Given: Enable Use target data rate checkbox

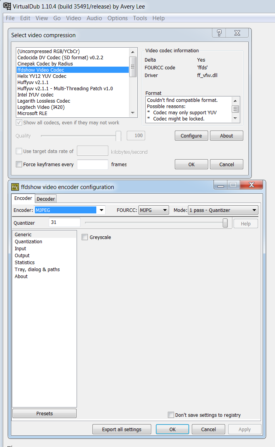Looking at the screenshot, I should (x=19, y=151).
